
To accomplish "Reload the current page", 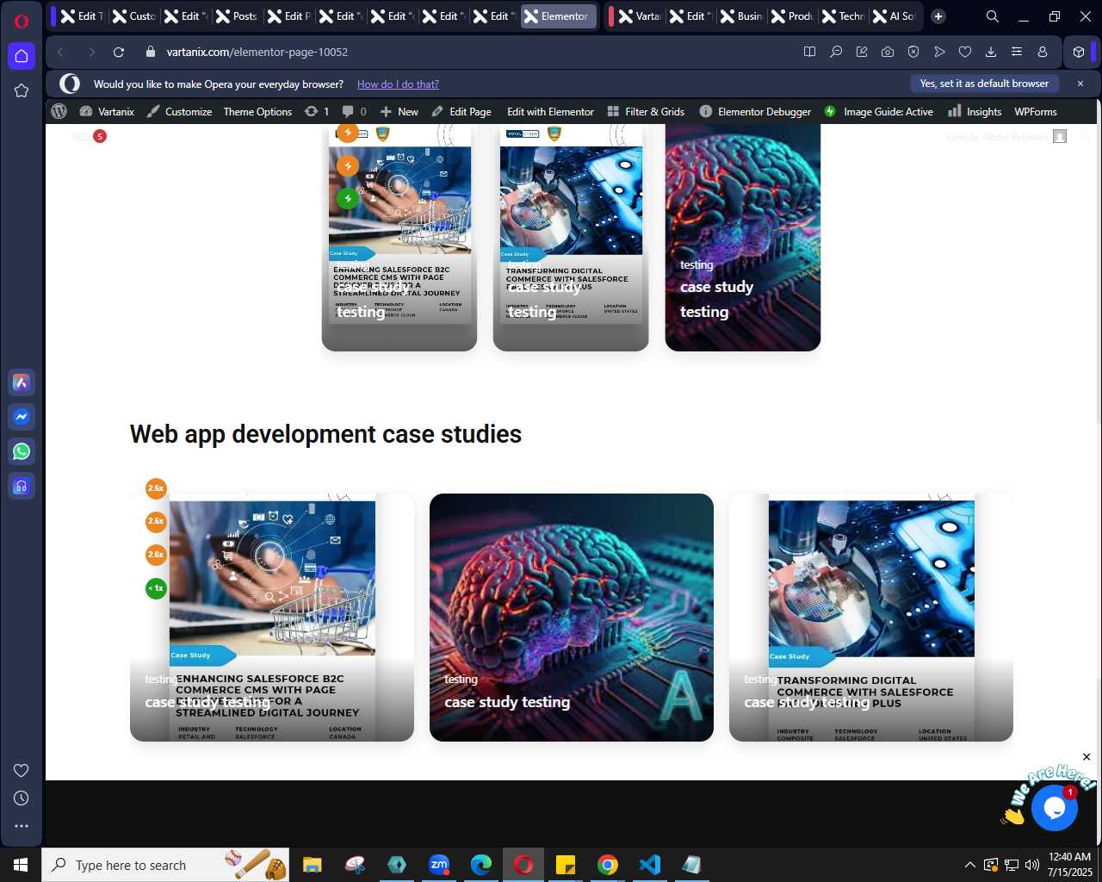I will pos(119,52).
